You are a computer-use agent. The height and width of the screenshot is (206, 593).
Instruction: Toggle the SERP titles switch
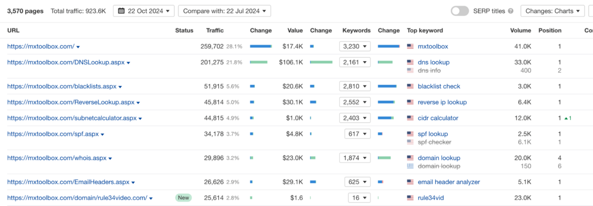pyautogui.click(x=460, y=11)
